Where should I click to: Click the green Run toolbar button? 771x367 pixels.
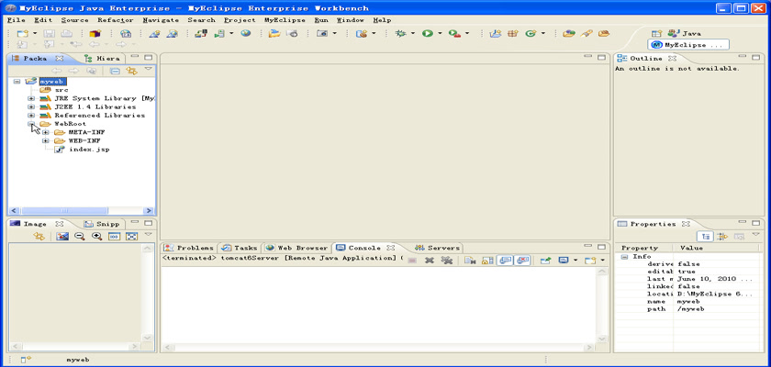428,33
